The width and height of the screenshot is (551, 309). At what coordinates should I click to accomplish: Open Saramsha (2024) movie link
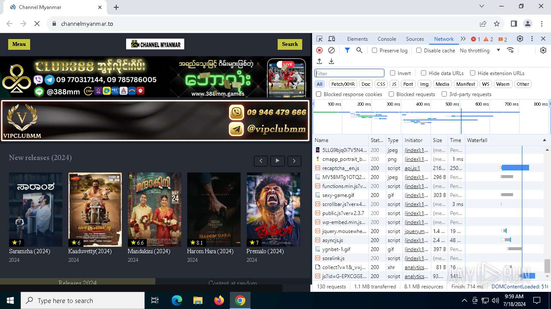tap(30, 251)
